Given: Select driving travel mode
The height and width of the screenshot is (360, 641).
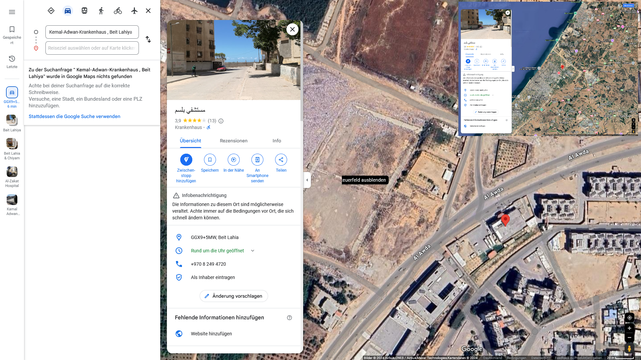Looking at the screenshot, I should pos(68,11).
